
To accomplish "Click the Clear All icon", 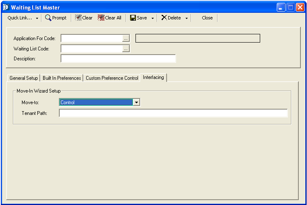I will point(101,18).
